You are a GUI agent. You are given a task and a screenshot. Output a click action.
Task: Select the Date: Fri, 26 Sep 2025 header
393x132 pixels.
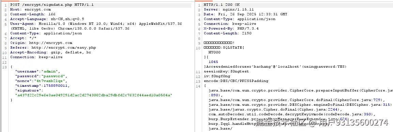tap(245, 14)
